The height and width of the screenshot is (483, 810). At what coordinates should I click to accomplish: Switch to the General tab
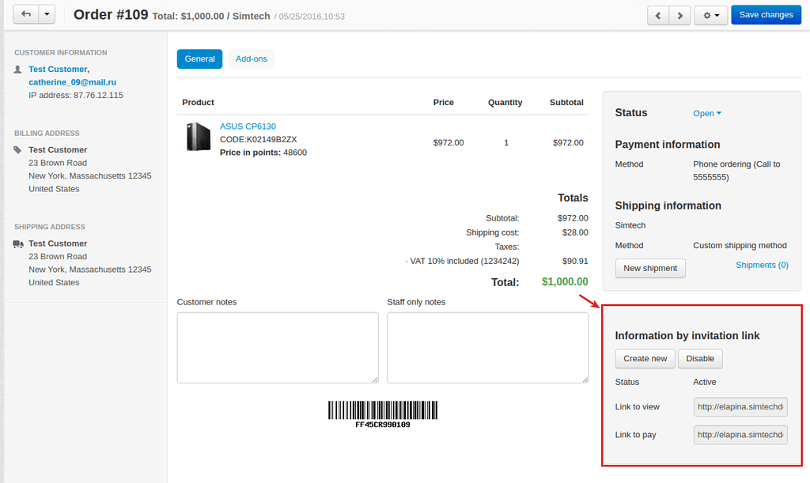[199, 58]
